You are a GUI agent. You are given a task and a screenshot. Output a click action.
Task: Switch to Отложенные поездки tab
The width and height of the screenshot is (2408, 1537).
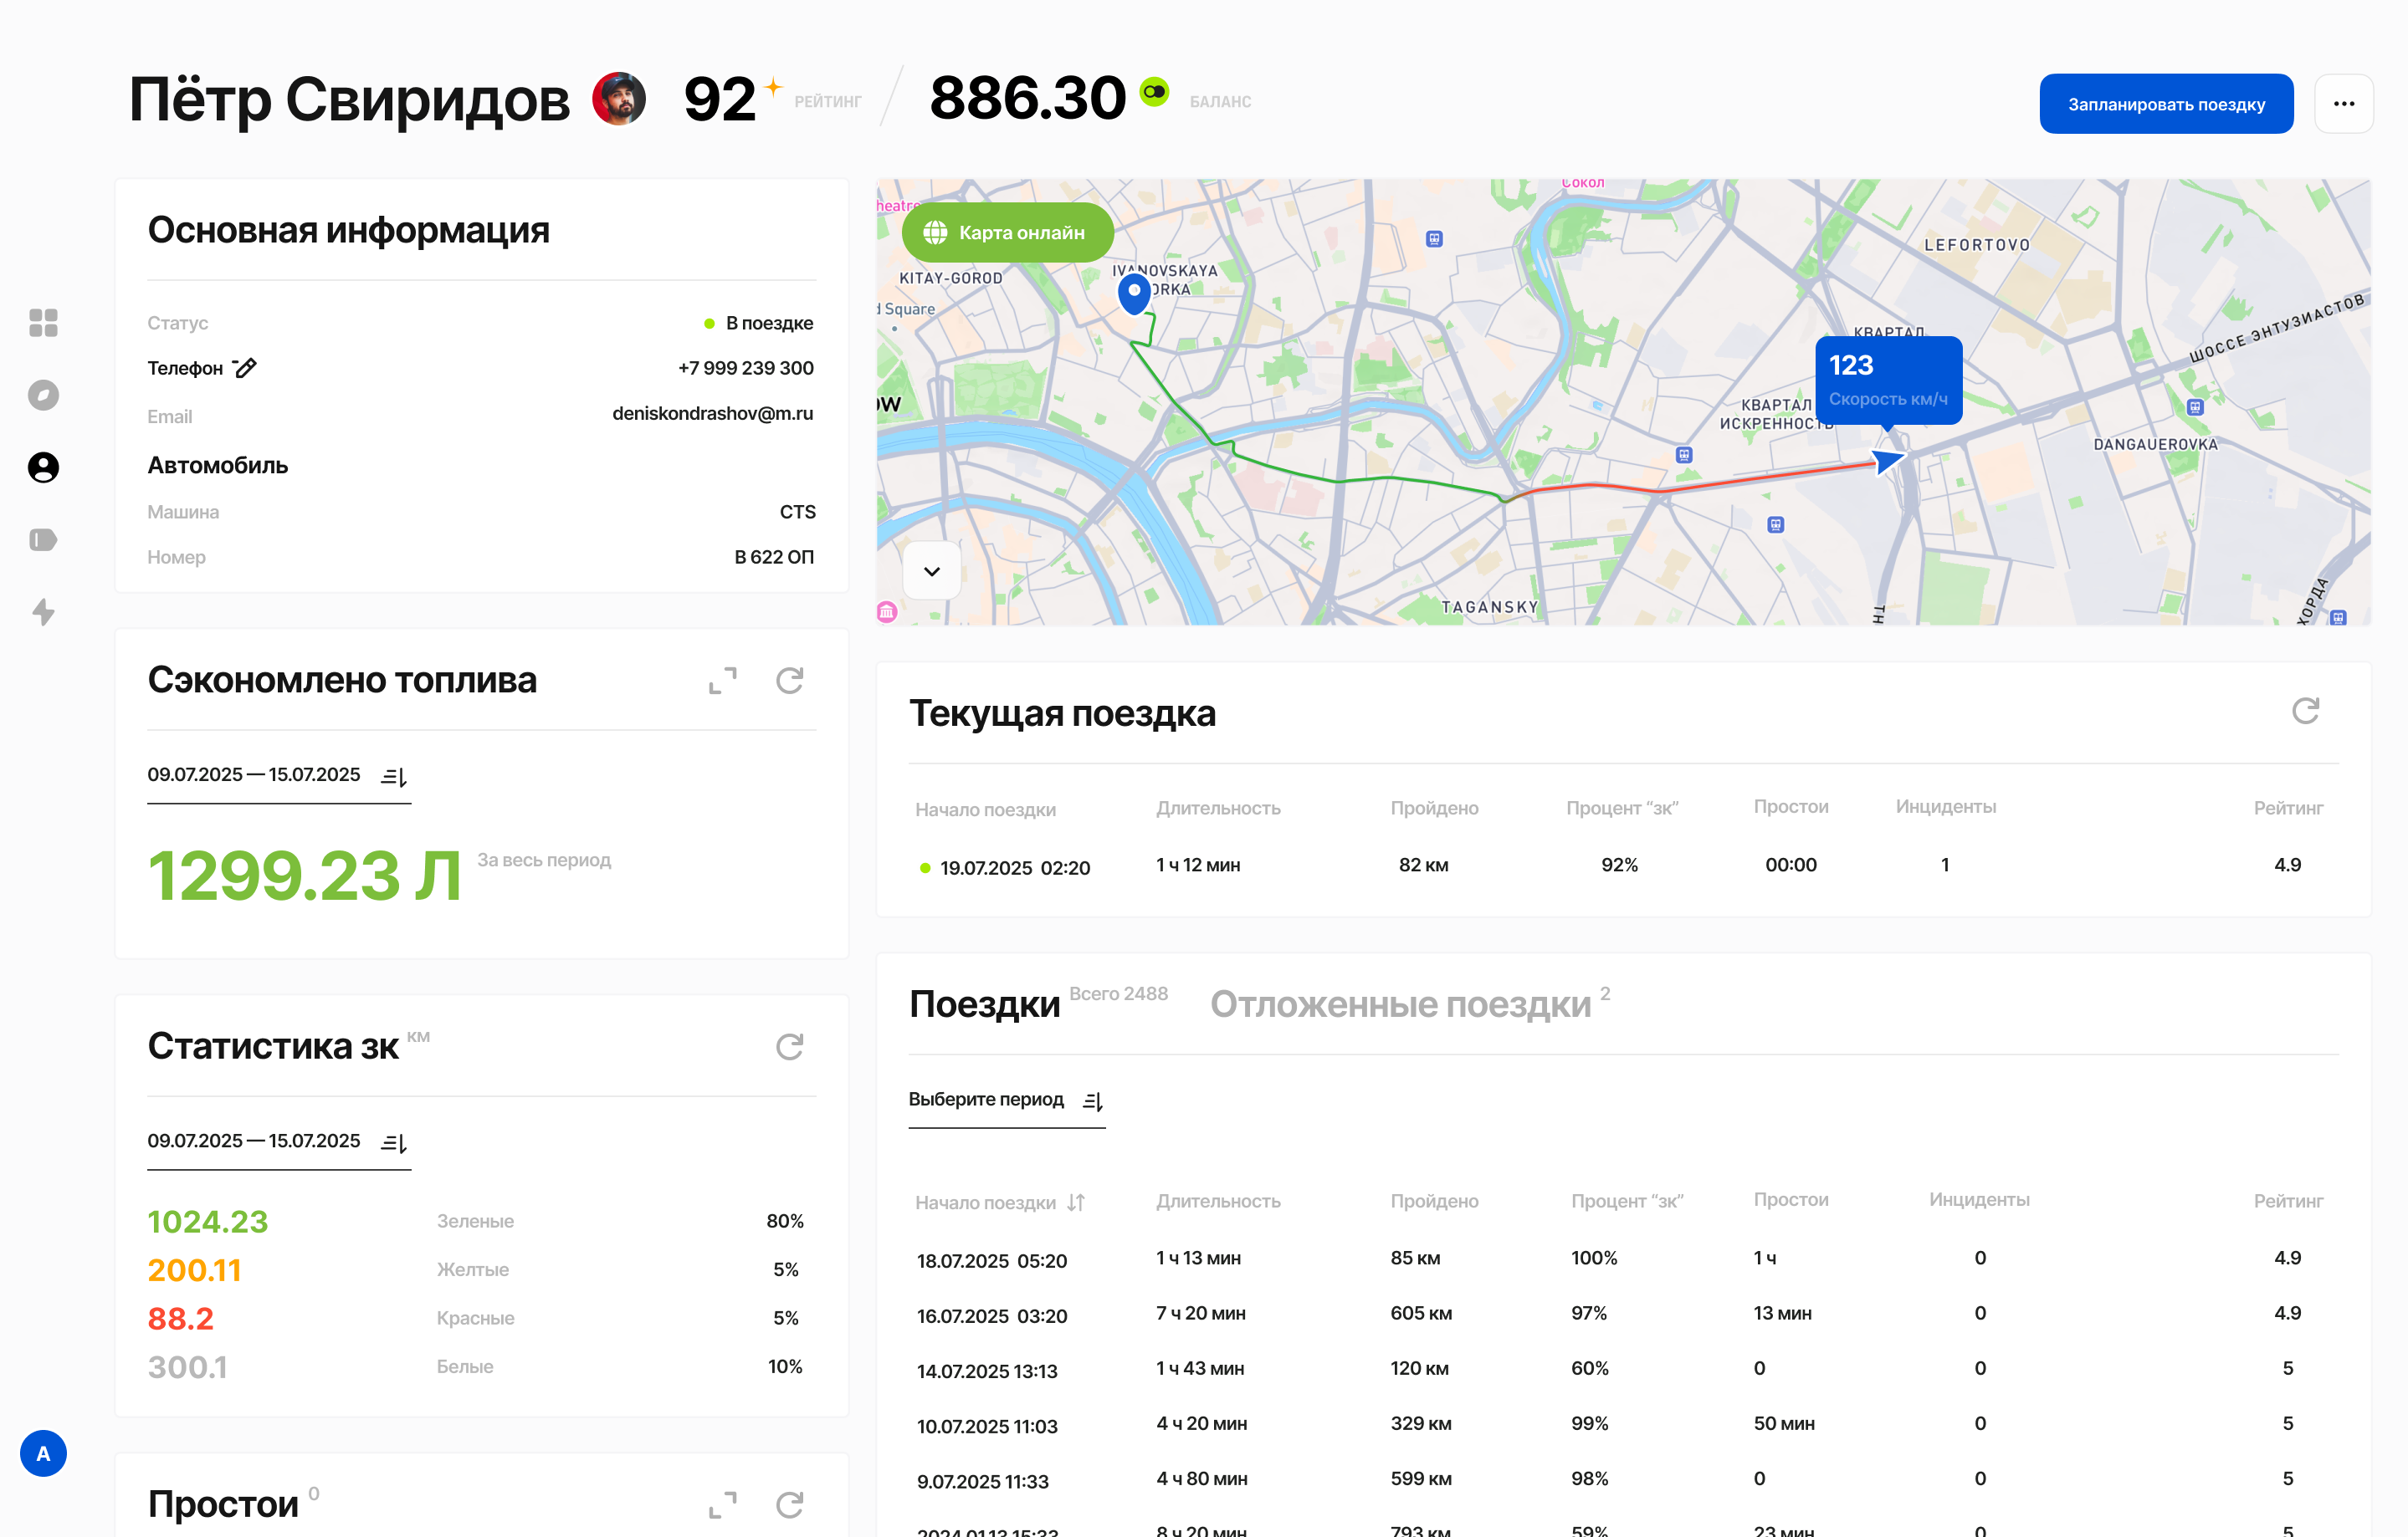tap(1400, 1004)
